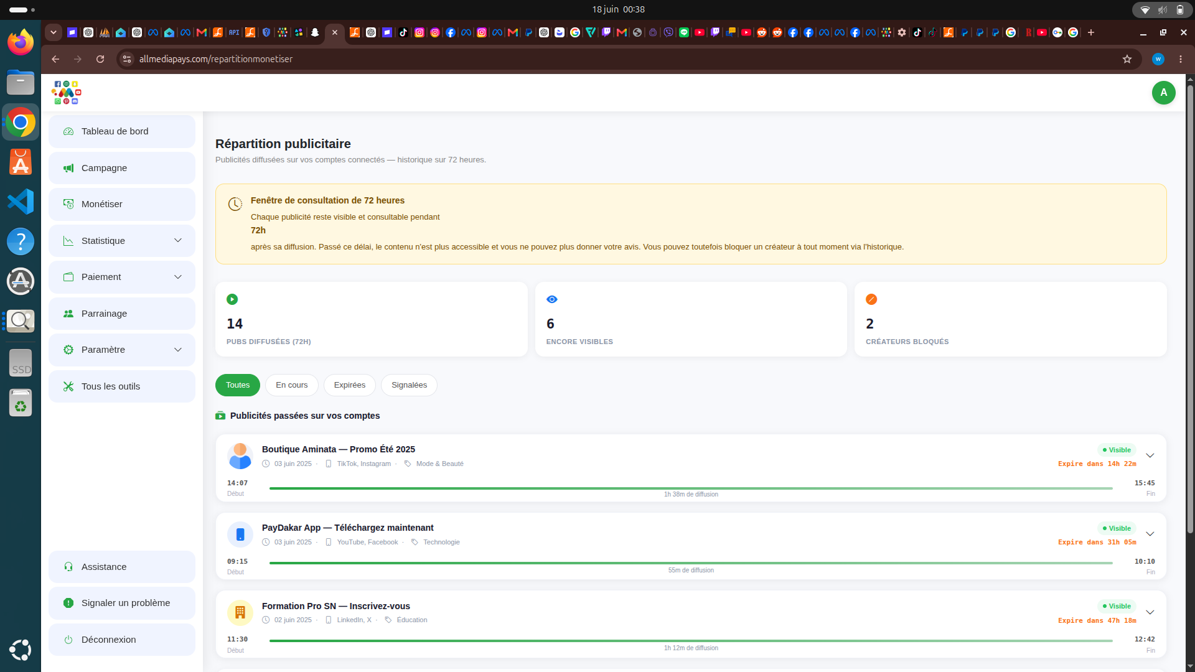The height and width of the screenshot is (672, 1195).
Task: Click Visible badge on Boutique Aminata
Action: (1117, 450)
